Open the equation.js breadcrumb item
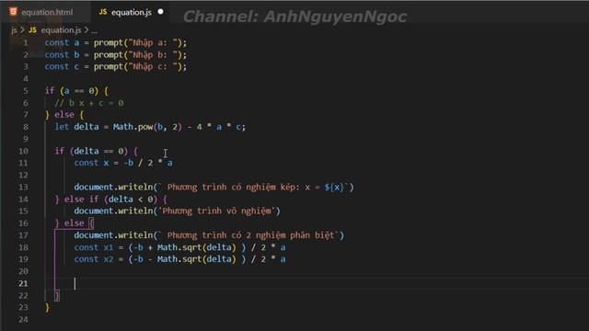 coord(61,30)
